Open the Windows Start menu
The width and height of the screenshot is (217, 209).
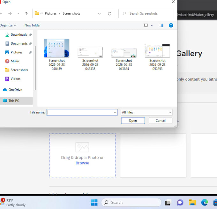(94, 203)
